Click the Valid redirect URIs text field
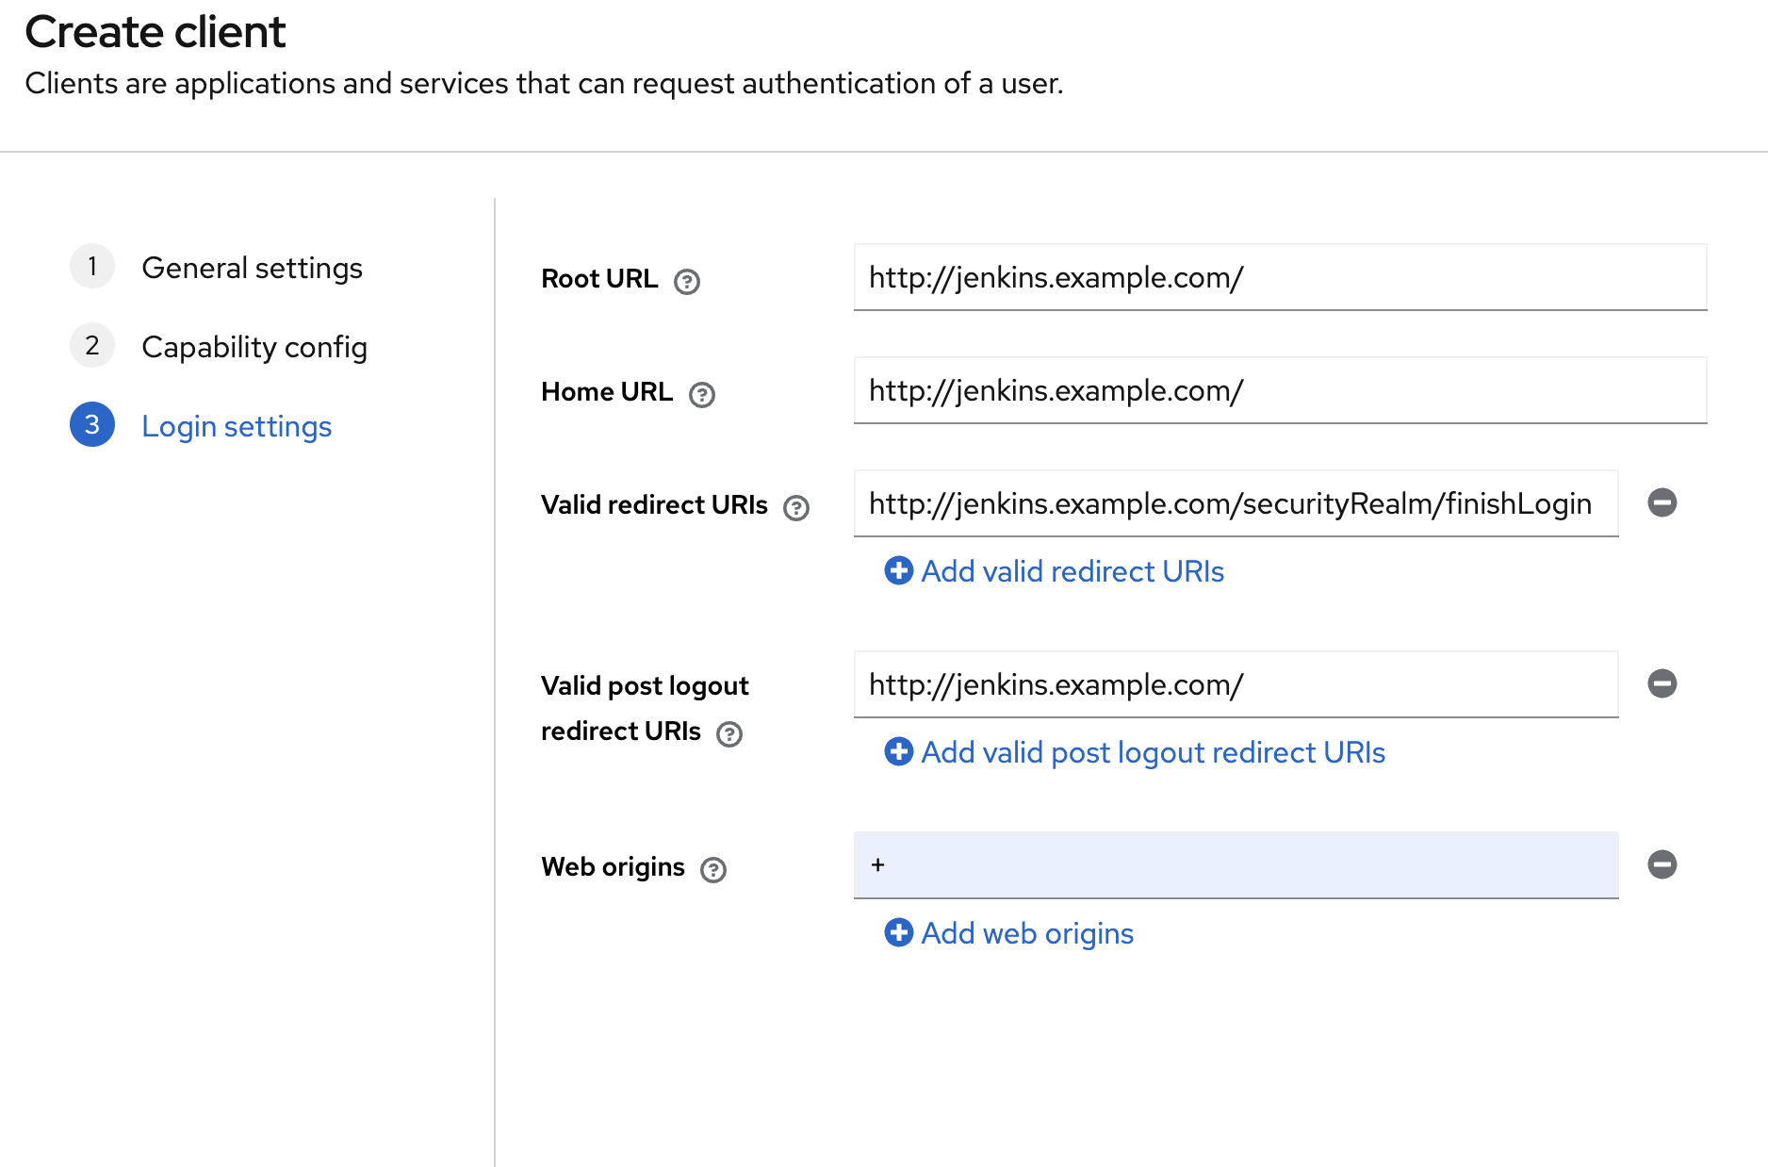1768x1167 pixels. [1236, 504]
